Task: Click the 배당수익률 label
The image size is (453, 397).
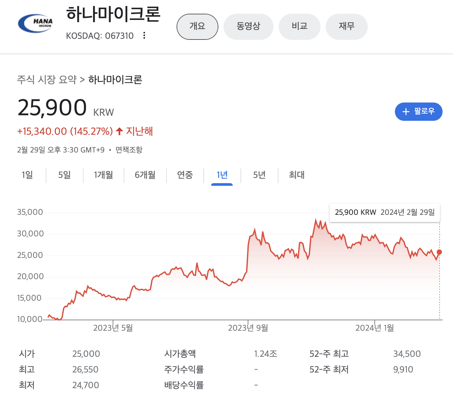Action: tap(184, 385)
